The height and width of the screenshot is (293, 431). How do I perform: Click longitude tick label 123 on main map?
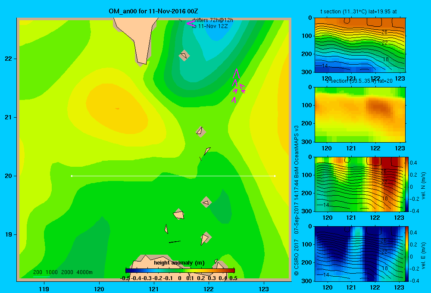[264, 289]
